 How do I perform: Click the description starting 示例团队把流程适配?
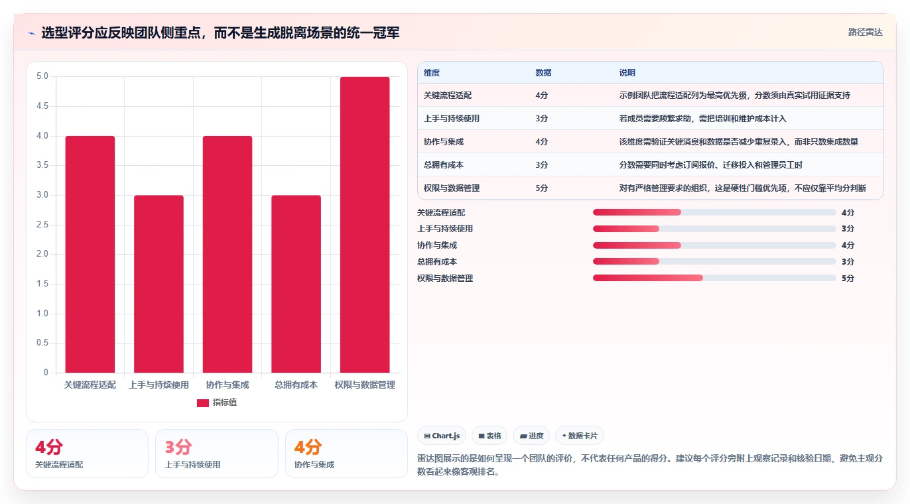coord(735,95)
